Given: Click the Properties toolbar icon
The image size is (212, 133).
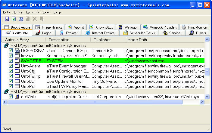Looking at the screenshot, I should (x=28, y=19).
